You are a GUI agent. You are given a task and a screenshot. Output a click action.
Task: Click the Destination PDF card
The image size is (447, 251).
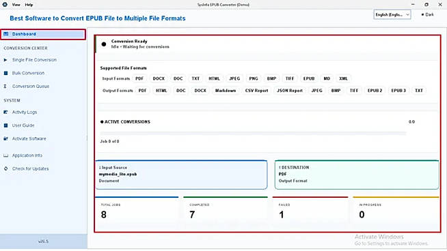tap(357, 175)
